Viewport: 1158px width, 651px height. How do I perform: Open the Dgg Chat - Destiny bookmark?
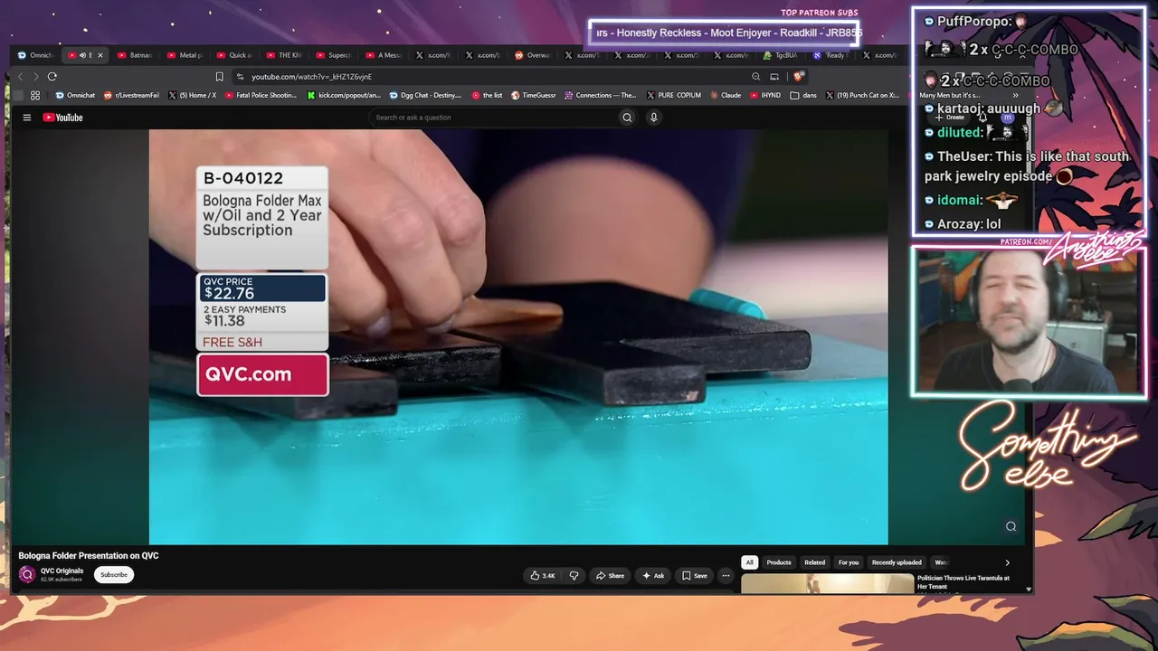tap(425, 95)
